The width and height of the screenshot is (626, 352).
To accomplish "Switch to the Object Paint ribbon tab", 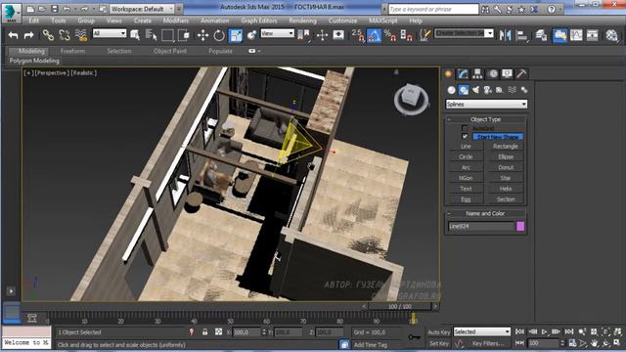I will (170, 51).
